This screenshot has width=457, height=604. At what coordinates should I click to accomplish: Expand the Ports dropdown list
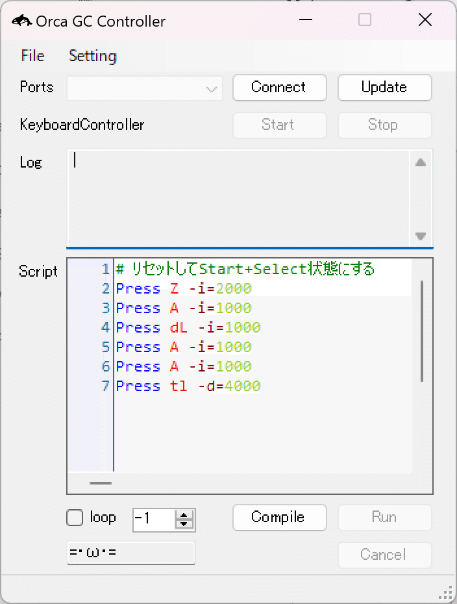211,89
